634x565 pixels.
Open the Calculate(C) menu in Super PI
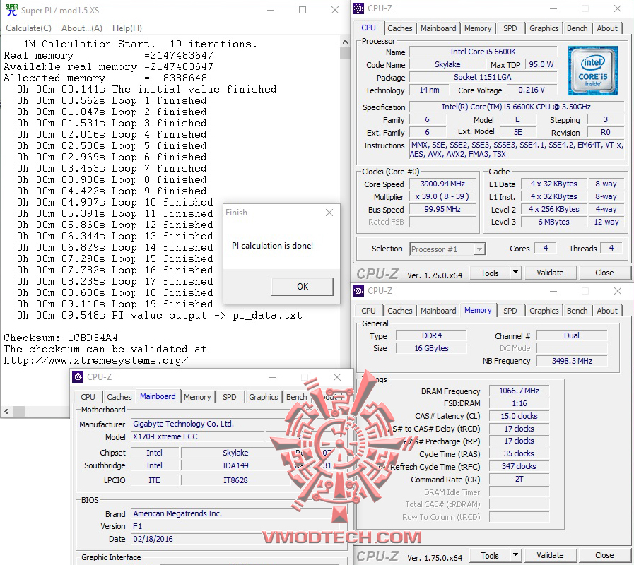click(x=28, y=28)
